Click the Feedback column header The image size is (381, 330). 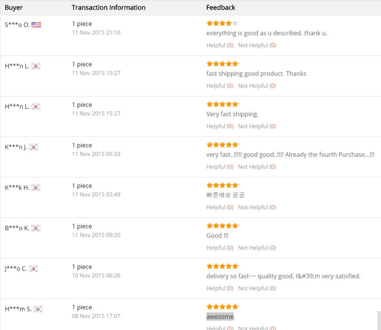pos(221,8)
